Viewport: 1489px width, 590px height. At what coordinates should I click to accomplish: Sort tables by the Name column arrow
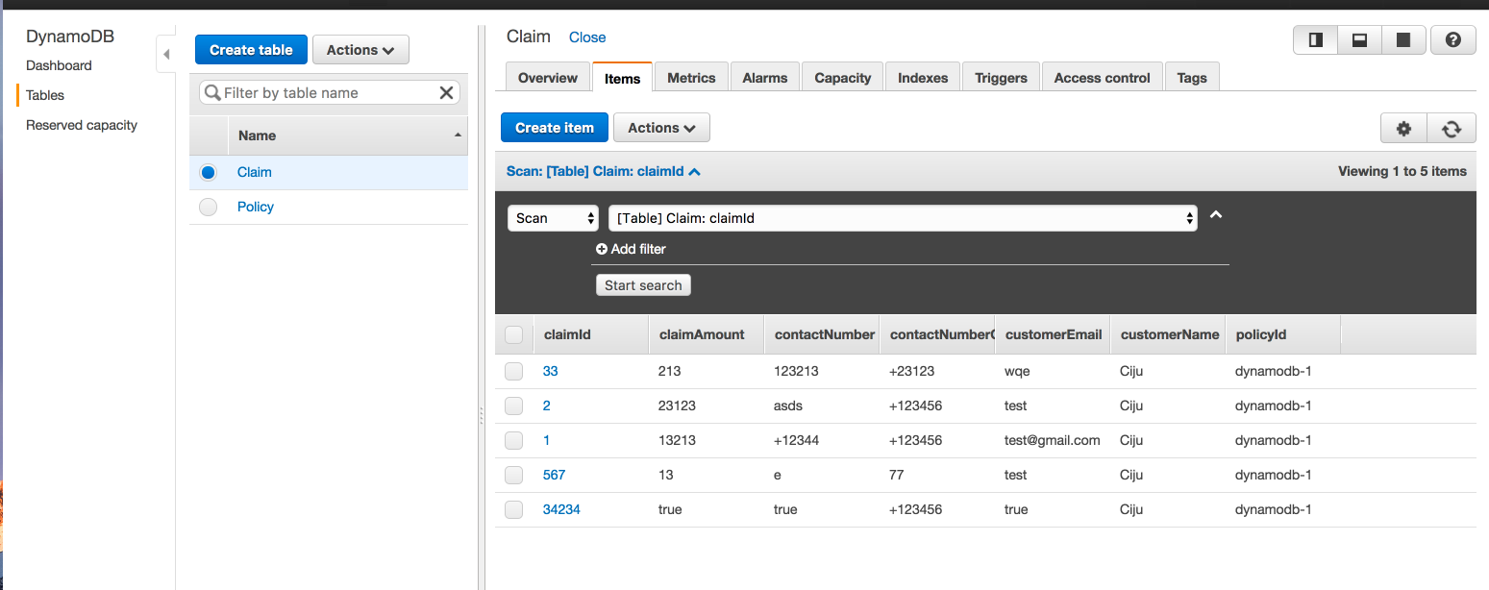[x=459, y=135]
